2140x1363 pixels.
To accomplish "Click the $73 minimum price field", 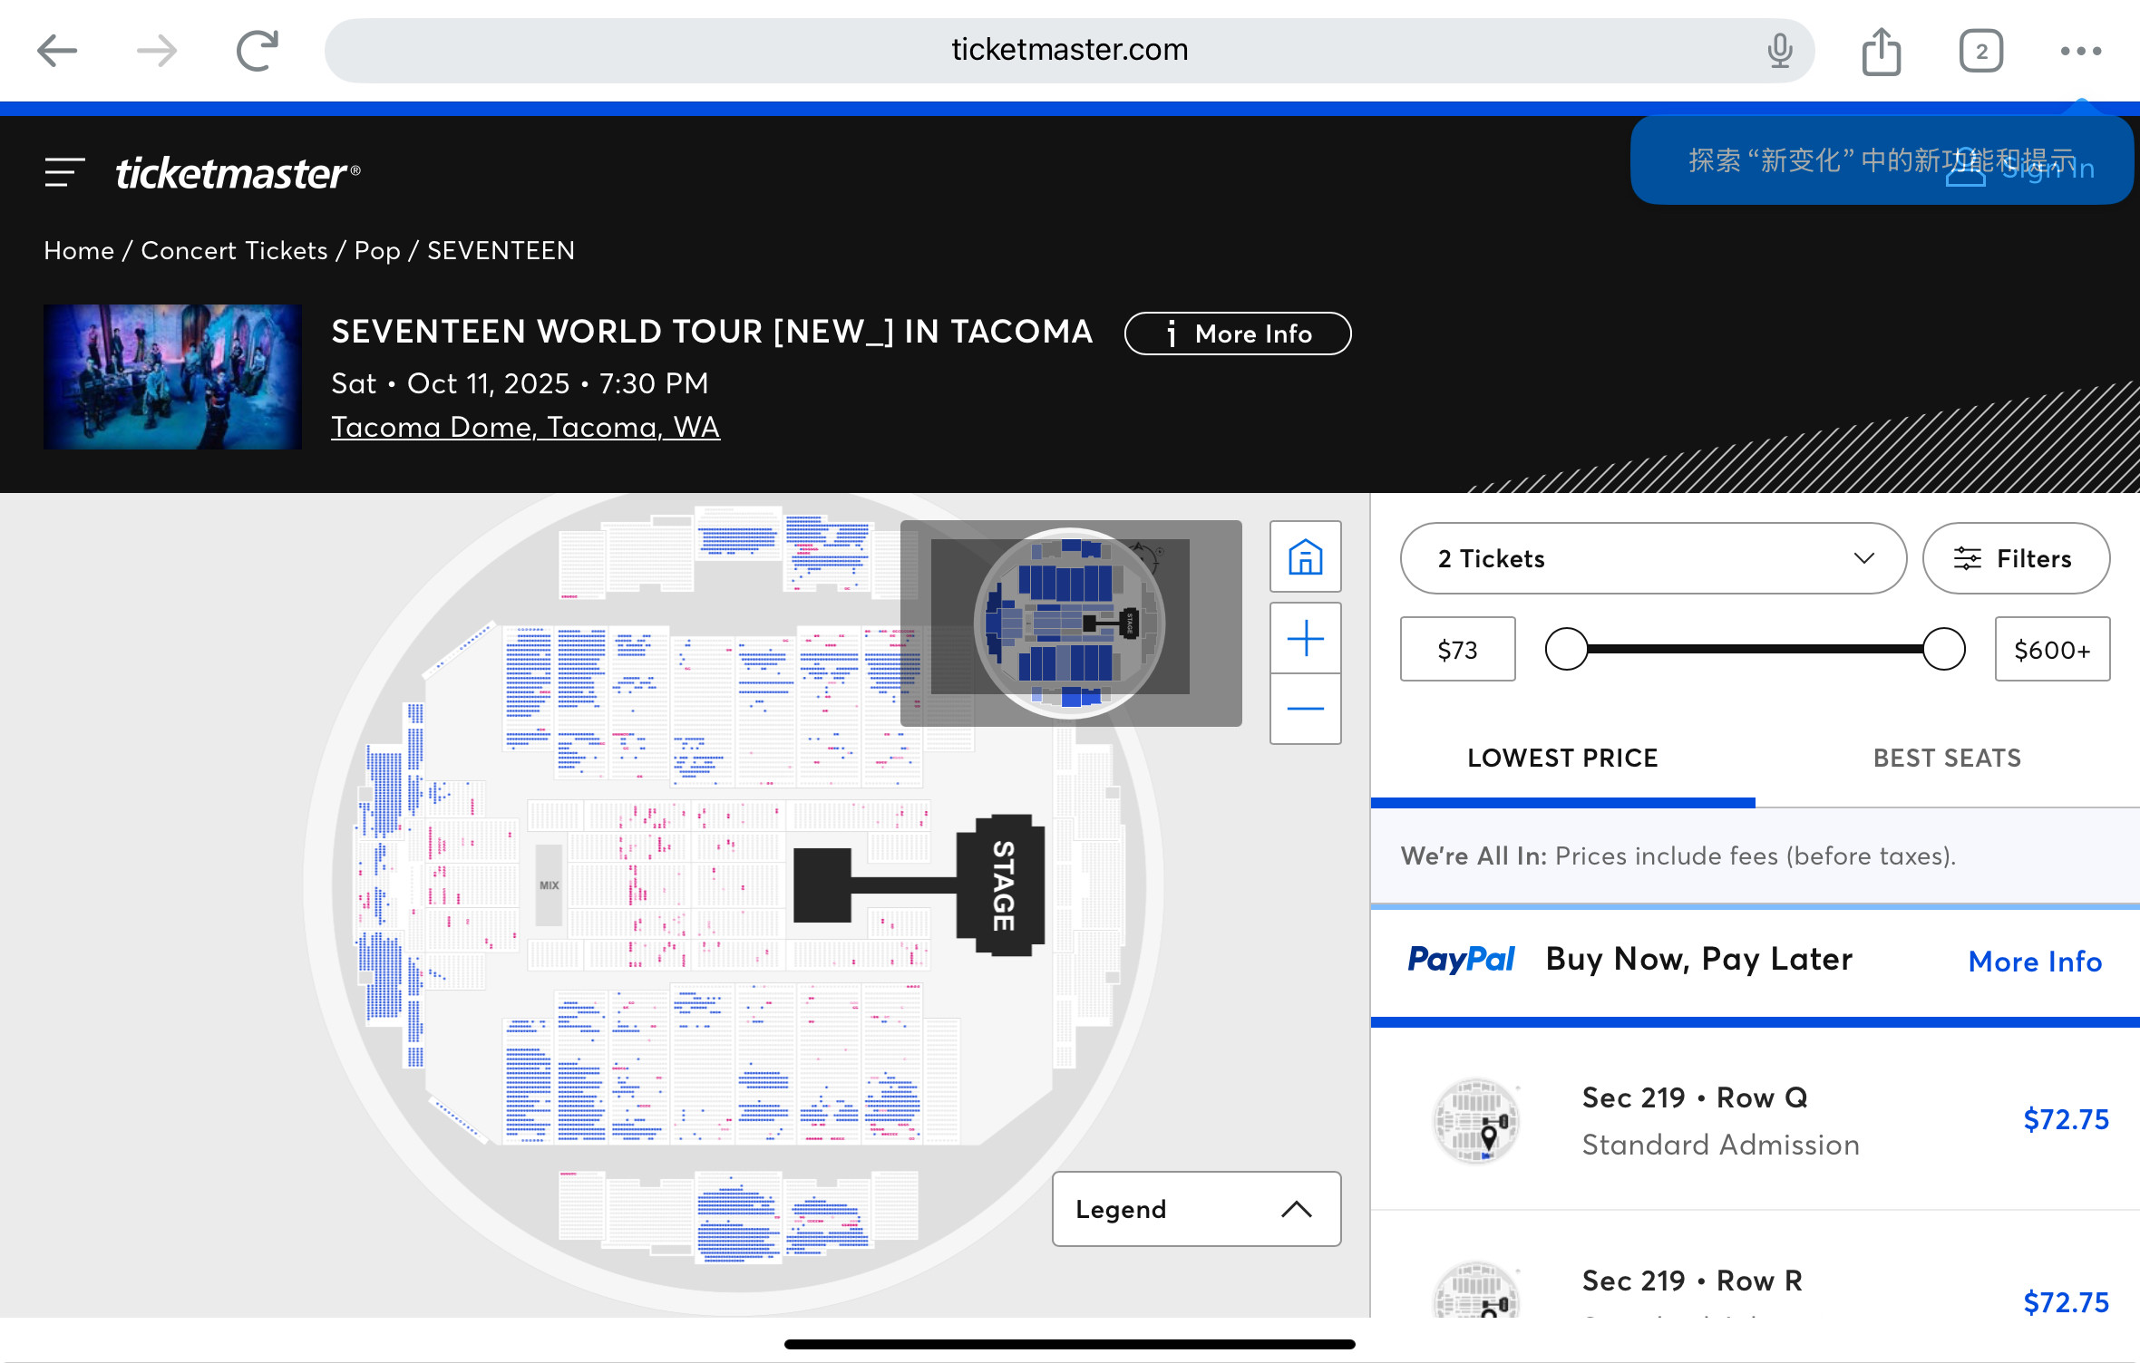I will click(x=1457, y=649).
